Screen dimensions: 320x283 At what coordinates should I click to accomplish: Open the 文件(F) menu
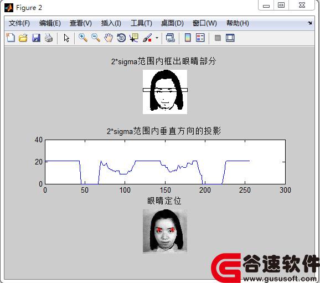[19, 23]
